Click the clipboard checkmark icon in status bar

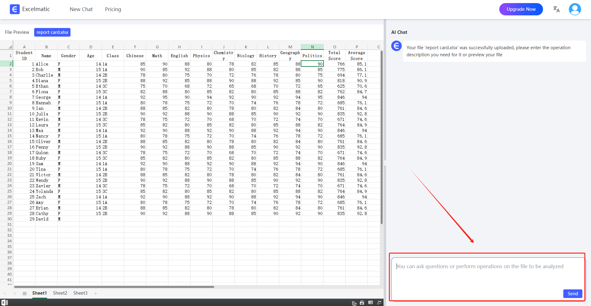(x=362, y=303)
